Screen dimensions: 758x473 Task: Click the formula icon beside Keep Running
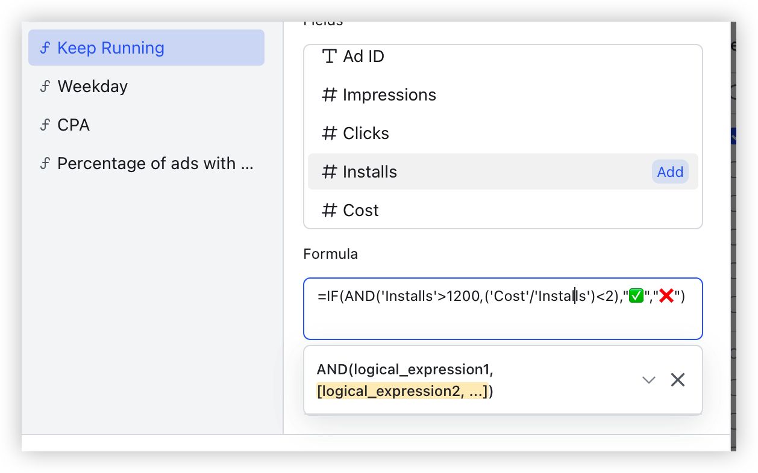tap(44, 48)
